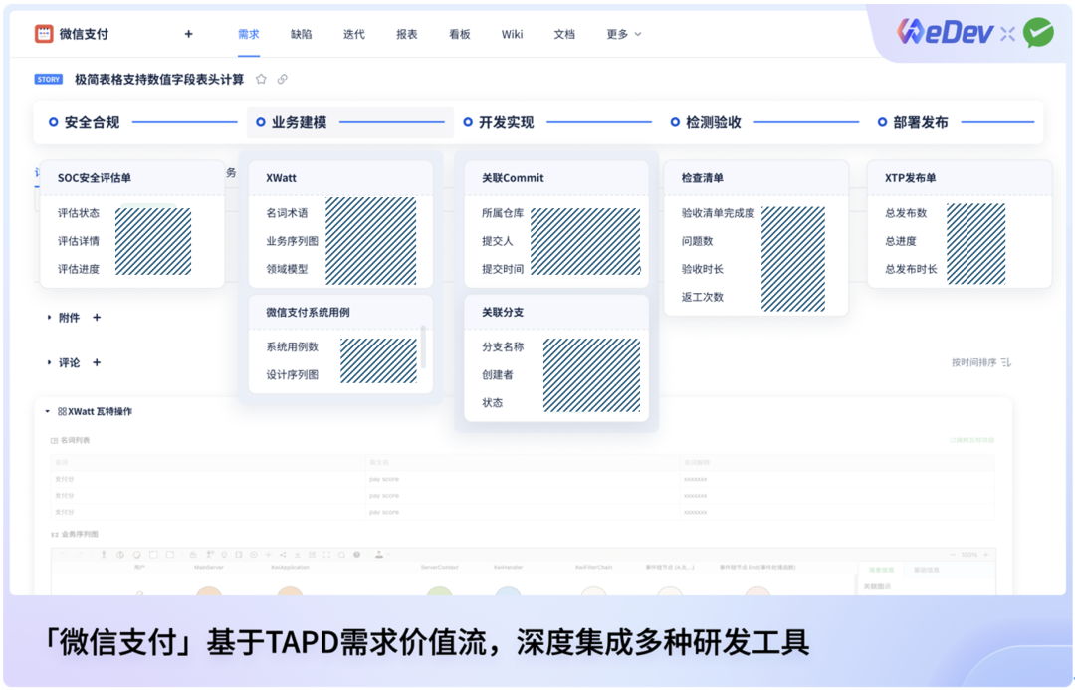This screenshot has height=690, width=1075.
Task: Click the 开发实现 stage circle marker
Action: click(x=468, y=122)
